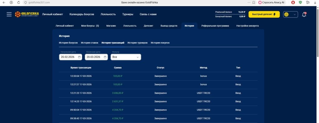This screenshot has width=319, height=123.
Task: Open the start date calendar icon
Action: pyautogui.click(x=79, y=57)
